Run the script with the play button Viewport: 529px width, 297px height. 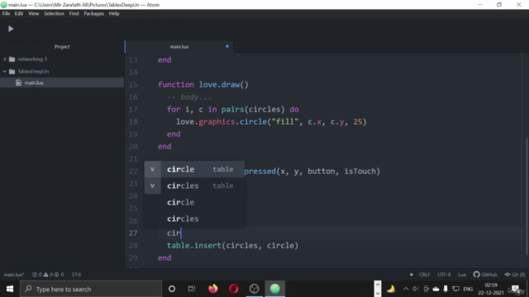[x=11, y=29]
